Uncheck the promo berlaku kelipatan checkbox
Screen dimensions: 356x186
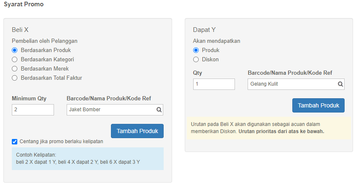pos(14,141)
